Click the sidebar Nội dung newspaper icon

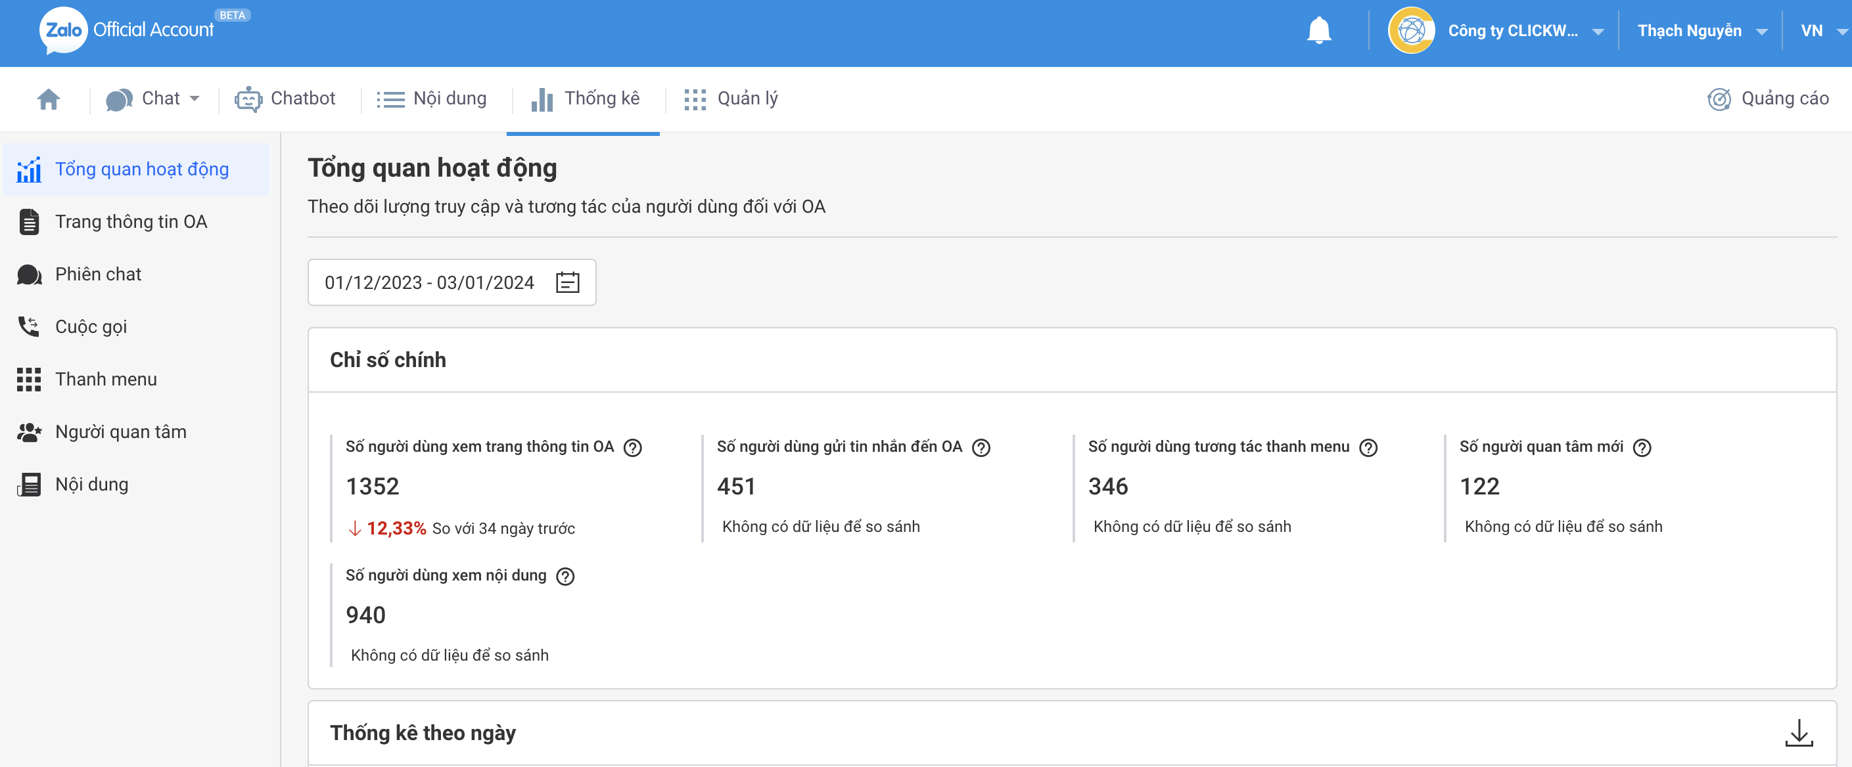tap(29, 484)
